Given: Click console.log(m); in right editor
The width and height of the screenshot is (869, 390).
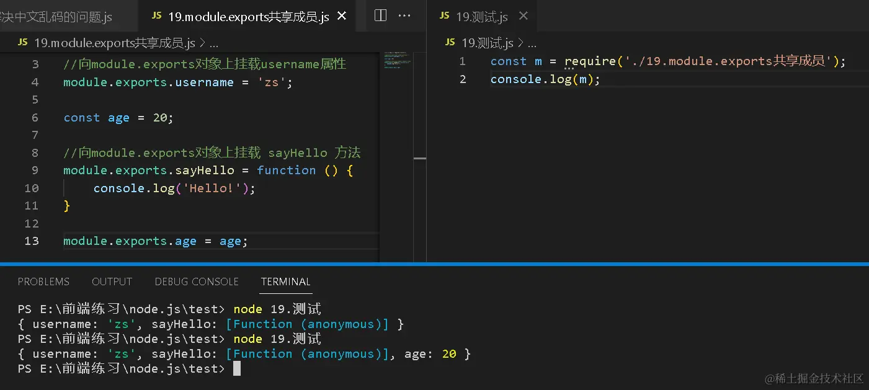Looking at the screenshot, I should click(x=545, y=79).
